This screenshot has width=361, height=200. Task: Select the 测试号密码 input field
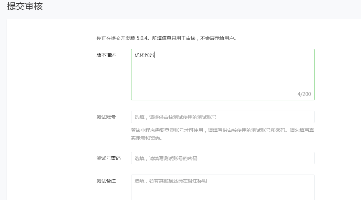pos(223,158)
